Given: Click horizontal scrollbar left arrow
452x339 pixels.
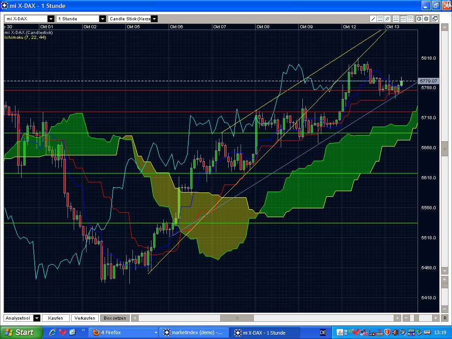Looking at the screenshot, I should tap(134, 318).
